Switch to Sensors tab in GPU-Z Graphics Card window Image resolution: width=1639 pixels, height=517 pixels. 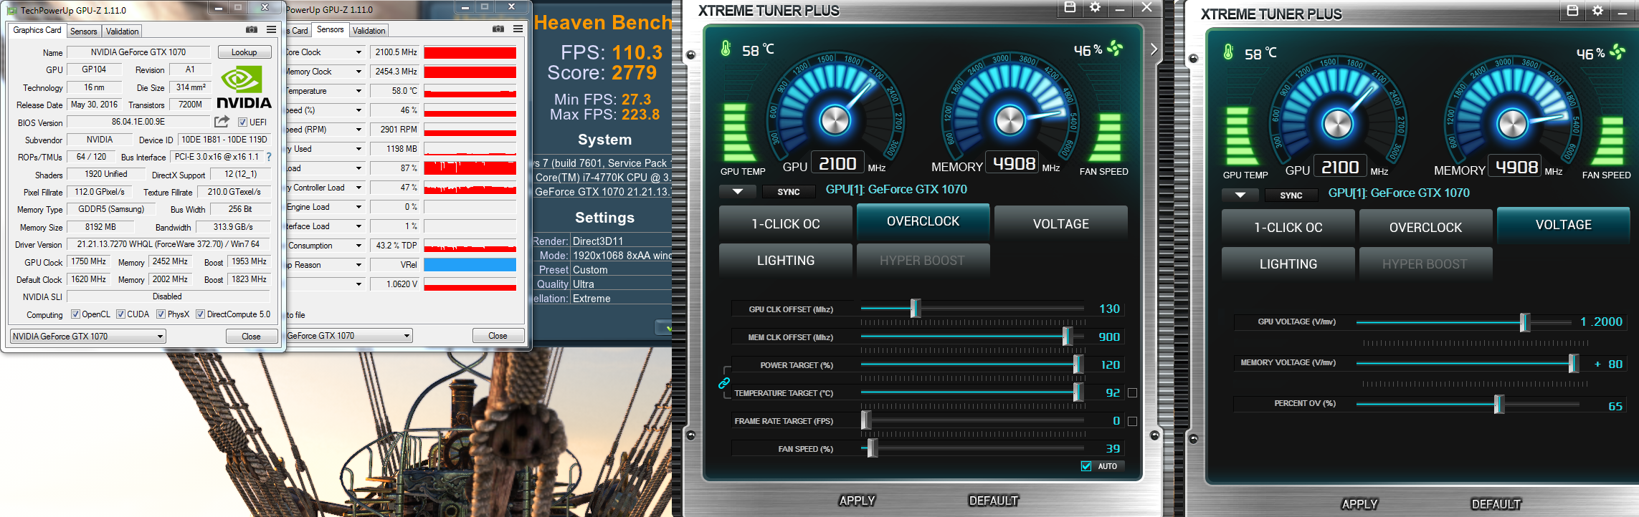pyautogui.click(x=83, y=31)
